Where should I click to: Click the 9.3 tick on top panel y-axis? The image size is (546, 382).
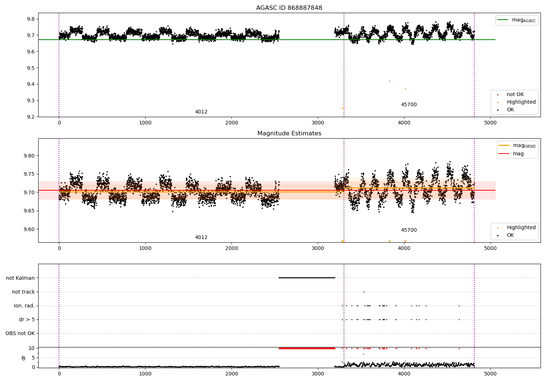coord(31,101)
